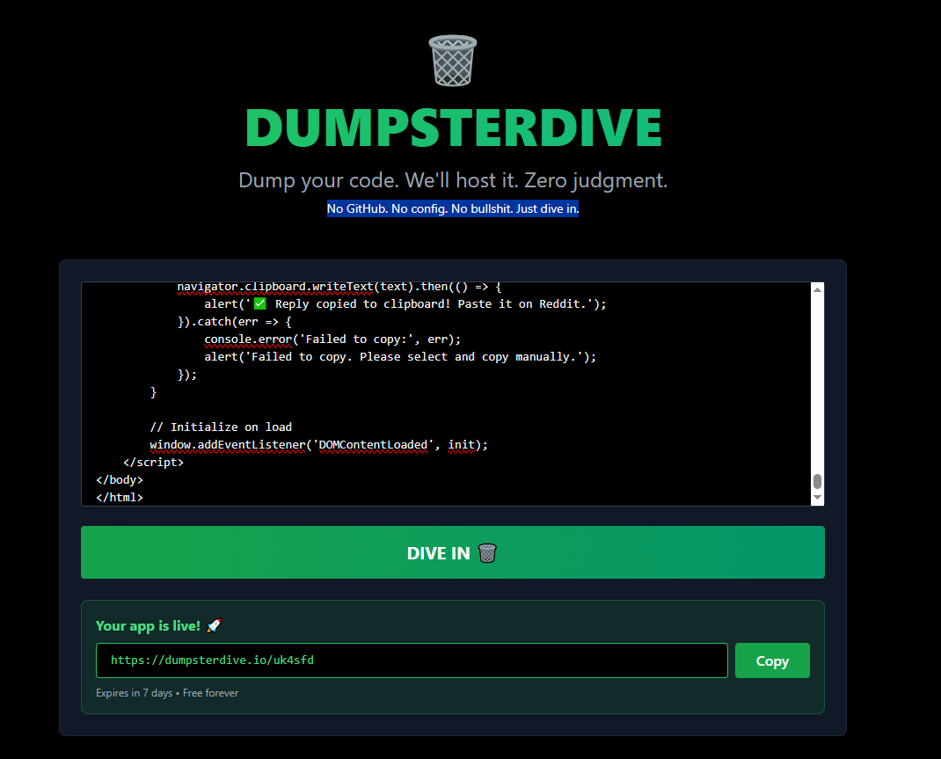Click the trash can logo icon
The width and height of the screenshot is (941, 759).
(452, 61)
